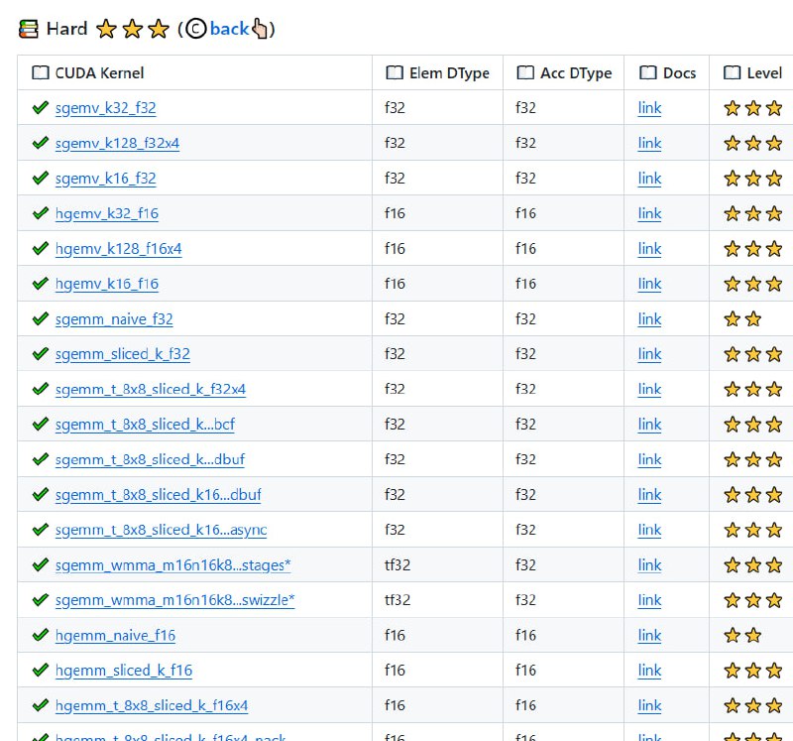Click the books icon beside the Hard heading

point(30,29)
